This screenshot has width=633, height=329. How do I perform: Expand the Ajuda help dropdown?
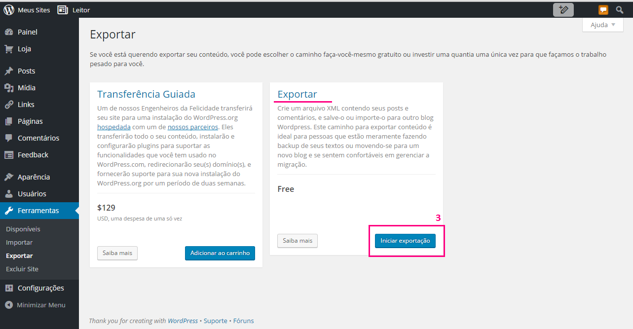(x=603, y=25)
